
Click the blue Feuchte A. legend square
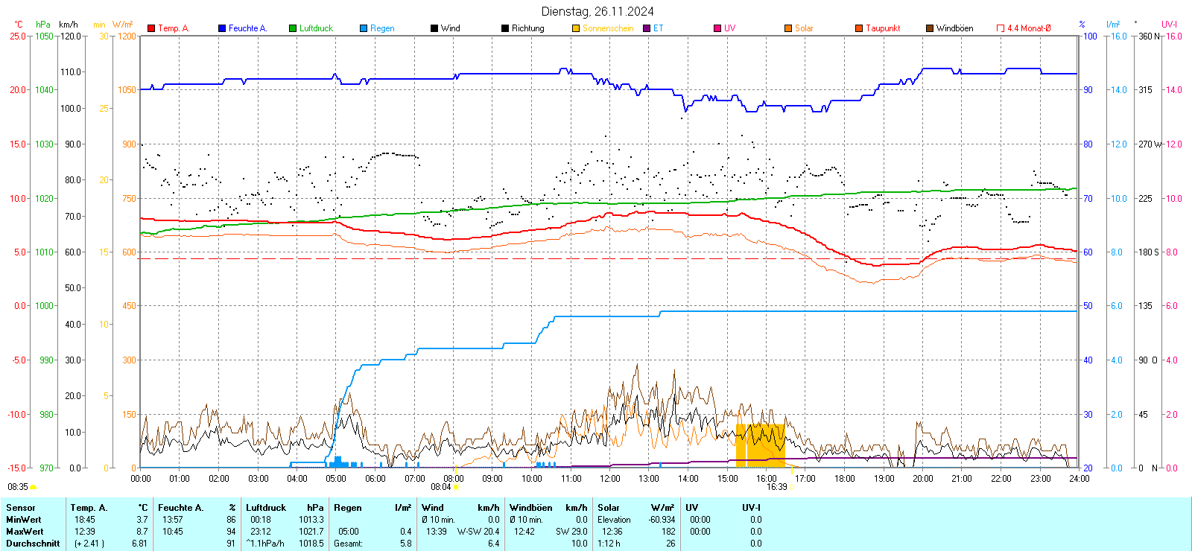(222, 28)
